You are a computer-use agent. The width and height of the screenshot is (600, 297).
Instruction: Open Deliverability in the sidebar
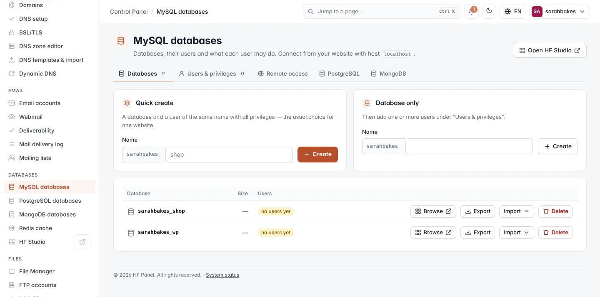point(50,130)
